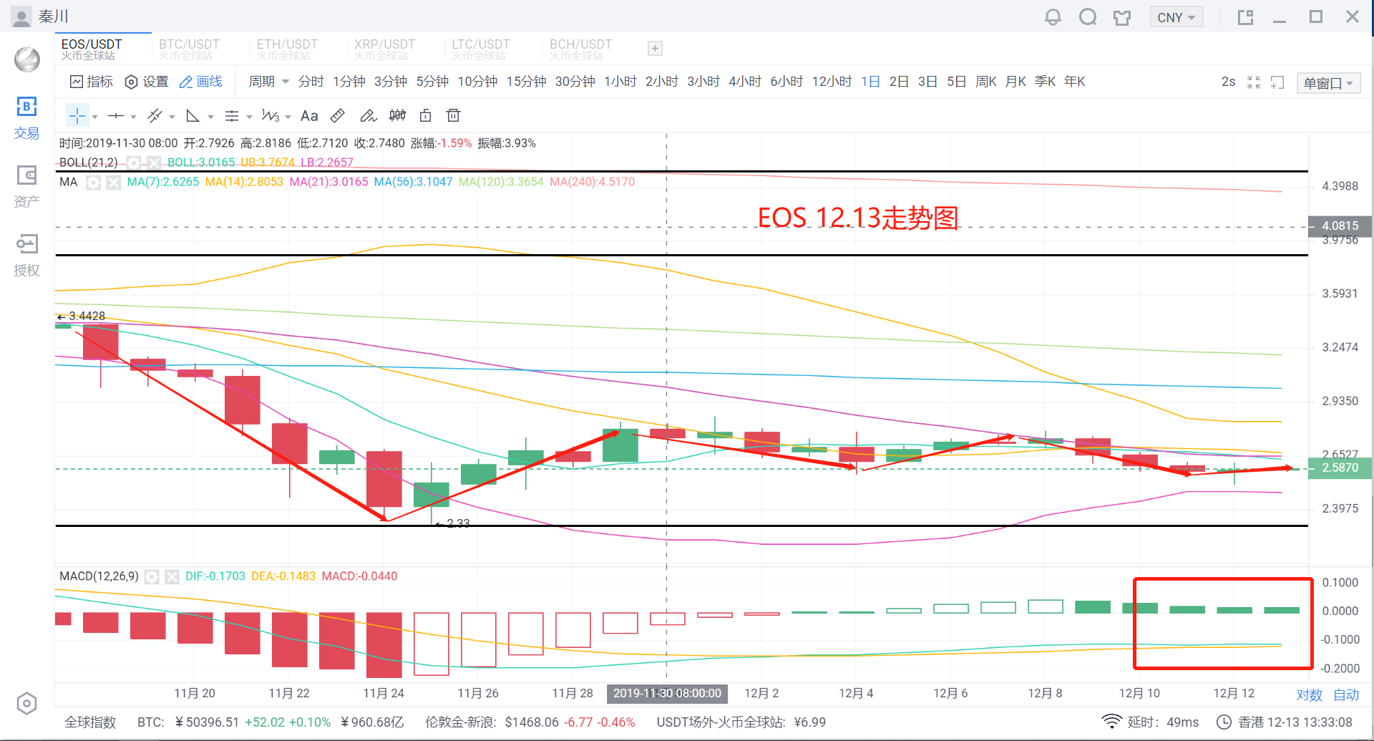Click the 全球指数 global index label
Screen dimensions: 1374x741
pos(90,722)
